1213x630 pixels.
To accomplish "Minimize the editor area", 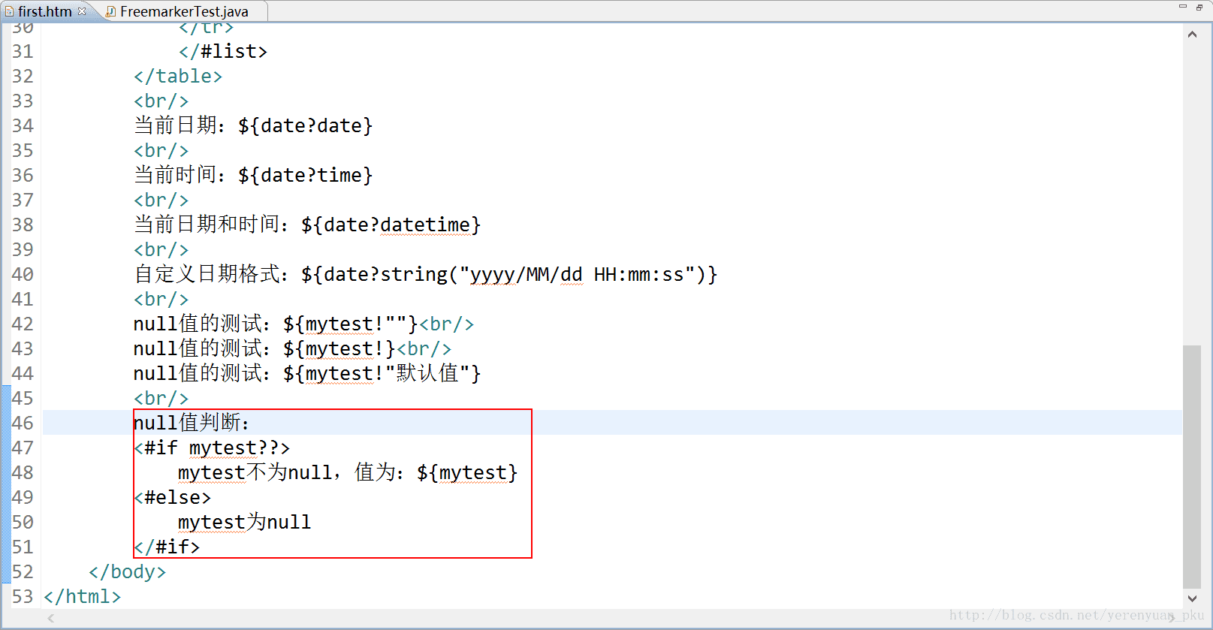I will click(1182, 7).
